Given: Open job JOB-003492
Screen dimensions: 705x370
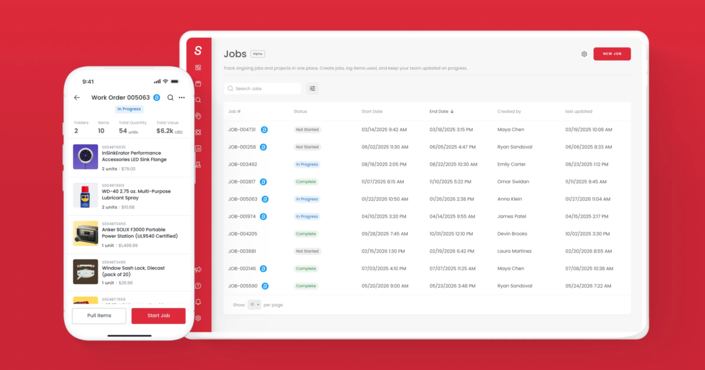Looking at the screenshot, I should click(243, 164).
